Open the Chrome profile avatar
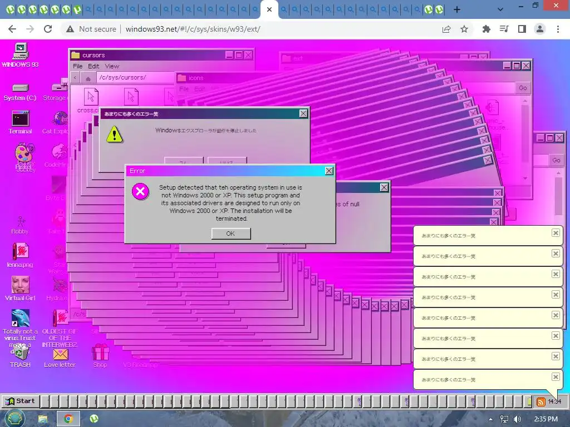 pos(540,29)
